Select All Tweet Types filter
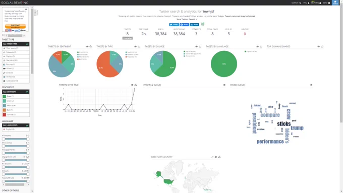The height and width of the screenshot is (193, 343). (x=16, y=44)
